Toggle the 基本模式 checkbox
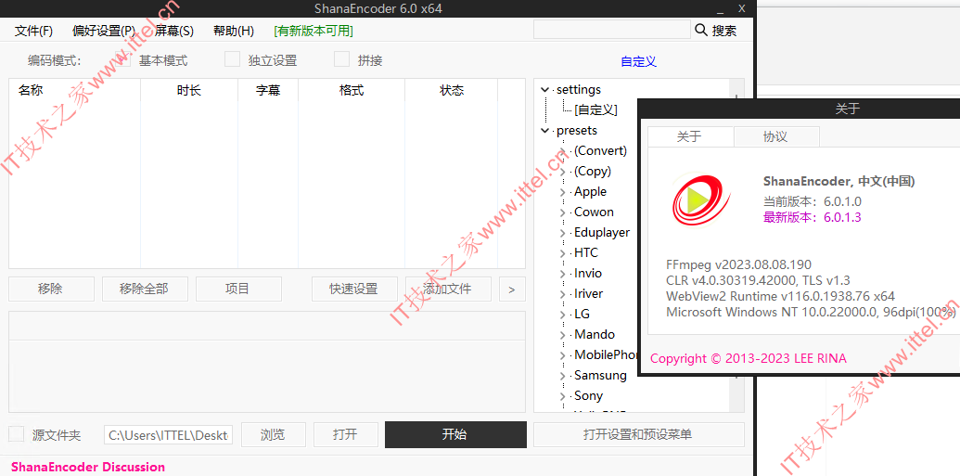This screenshot has height=476, width=960. [123, 58]
